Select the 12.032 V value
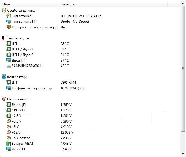Image resolution: width=186 pixels, height=157 pixels. click(67, 132)
